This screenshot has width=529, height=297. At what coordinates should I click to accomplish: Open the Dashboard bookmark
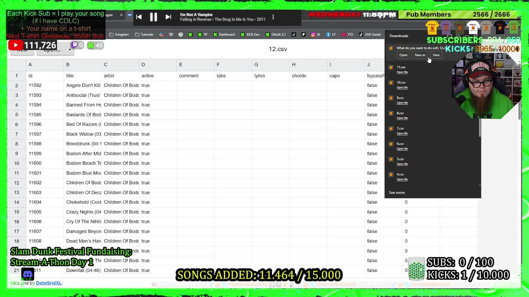pos(224,35)
